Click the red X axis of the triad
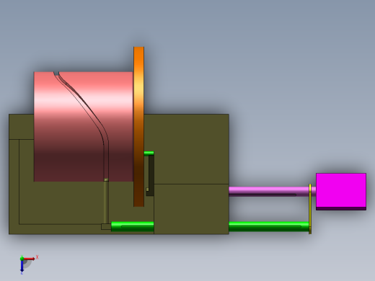This screenshot has height=281, width=375. click(x=30, y=259)
